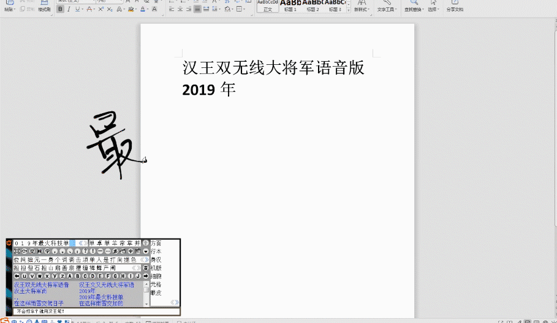Image resolution: width=557 pixels, height=323 pixels.
Task: Toggle bold formatting in the ribbon
Action: 61,9
